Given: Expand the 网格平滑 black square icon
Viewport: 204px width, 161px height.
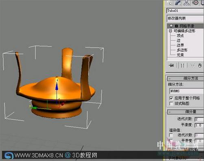Looking at the screenshot, I should [x=176, y=26].
